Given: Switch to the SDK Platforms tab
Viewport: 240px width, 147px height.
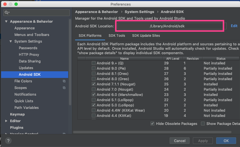Looking at the screenshot, I should point(90,36).
